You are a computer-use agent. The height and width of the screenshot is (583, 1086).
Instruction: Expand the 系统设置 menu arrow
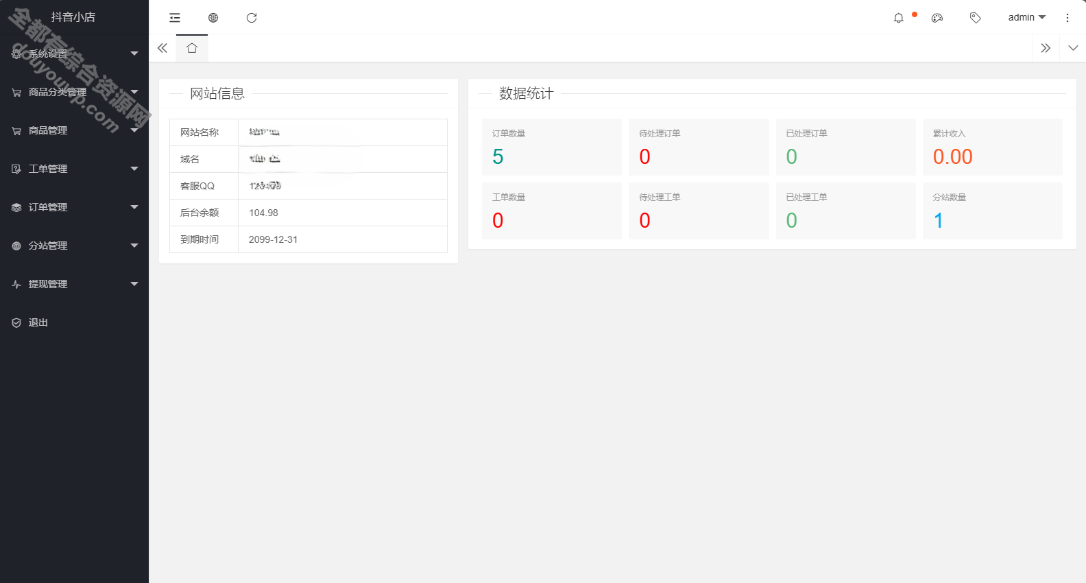click(x=134, y=53)
